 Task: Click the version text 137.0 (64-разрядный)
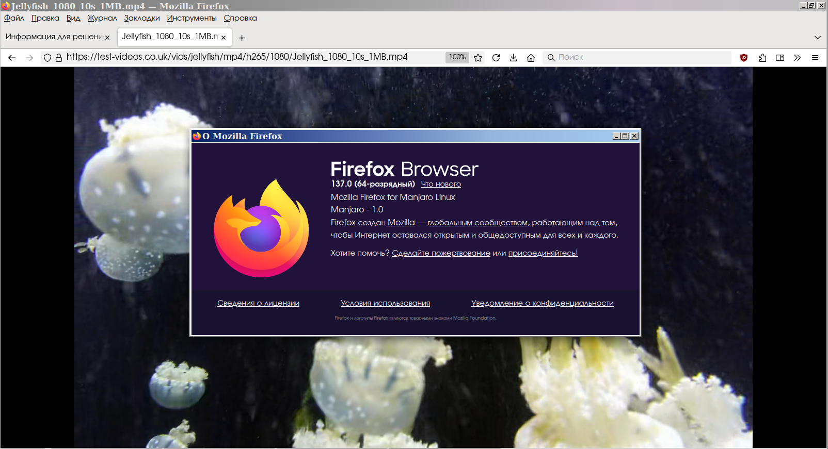373,184
